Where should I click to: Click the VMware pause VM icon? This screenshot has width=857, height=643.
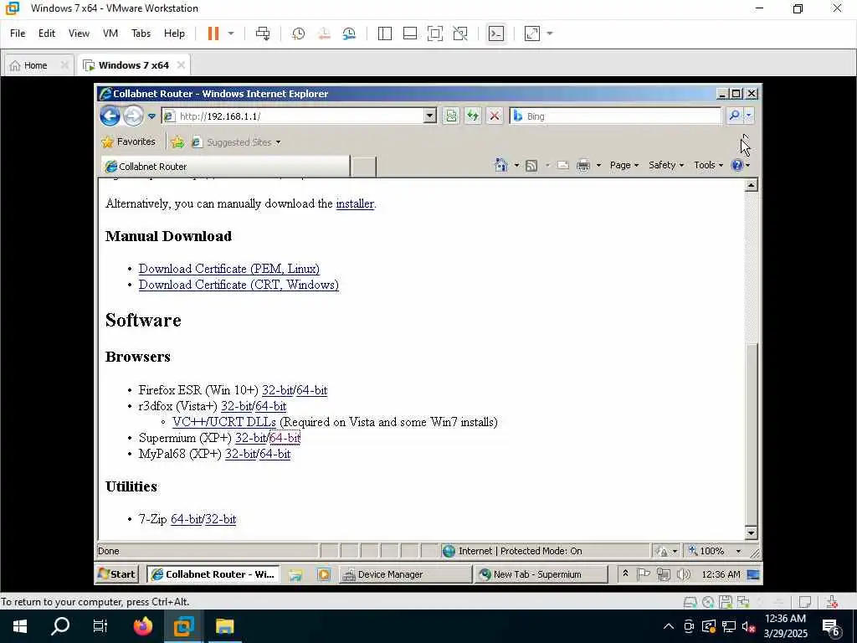coord(213,33)
